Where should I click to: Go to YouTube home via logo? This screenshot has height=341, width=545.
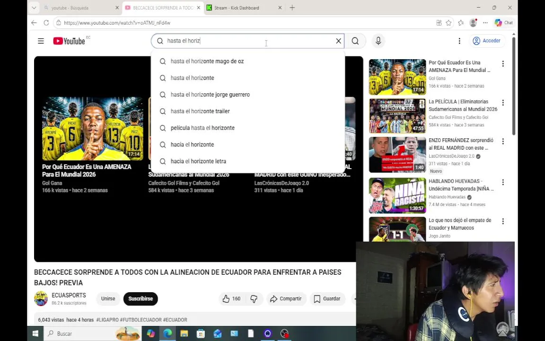69,41
